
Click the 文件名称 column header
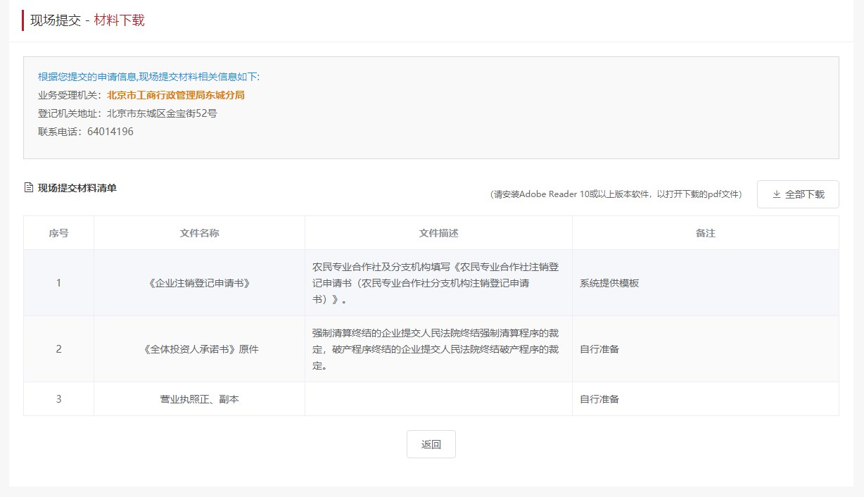click(x=199, y=233)
